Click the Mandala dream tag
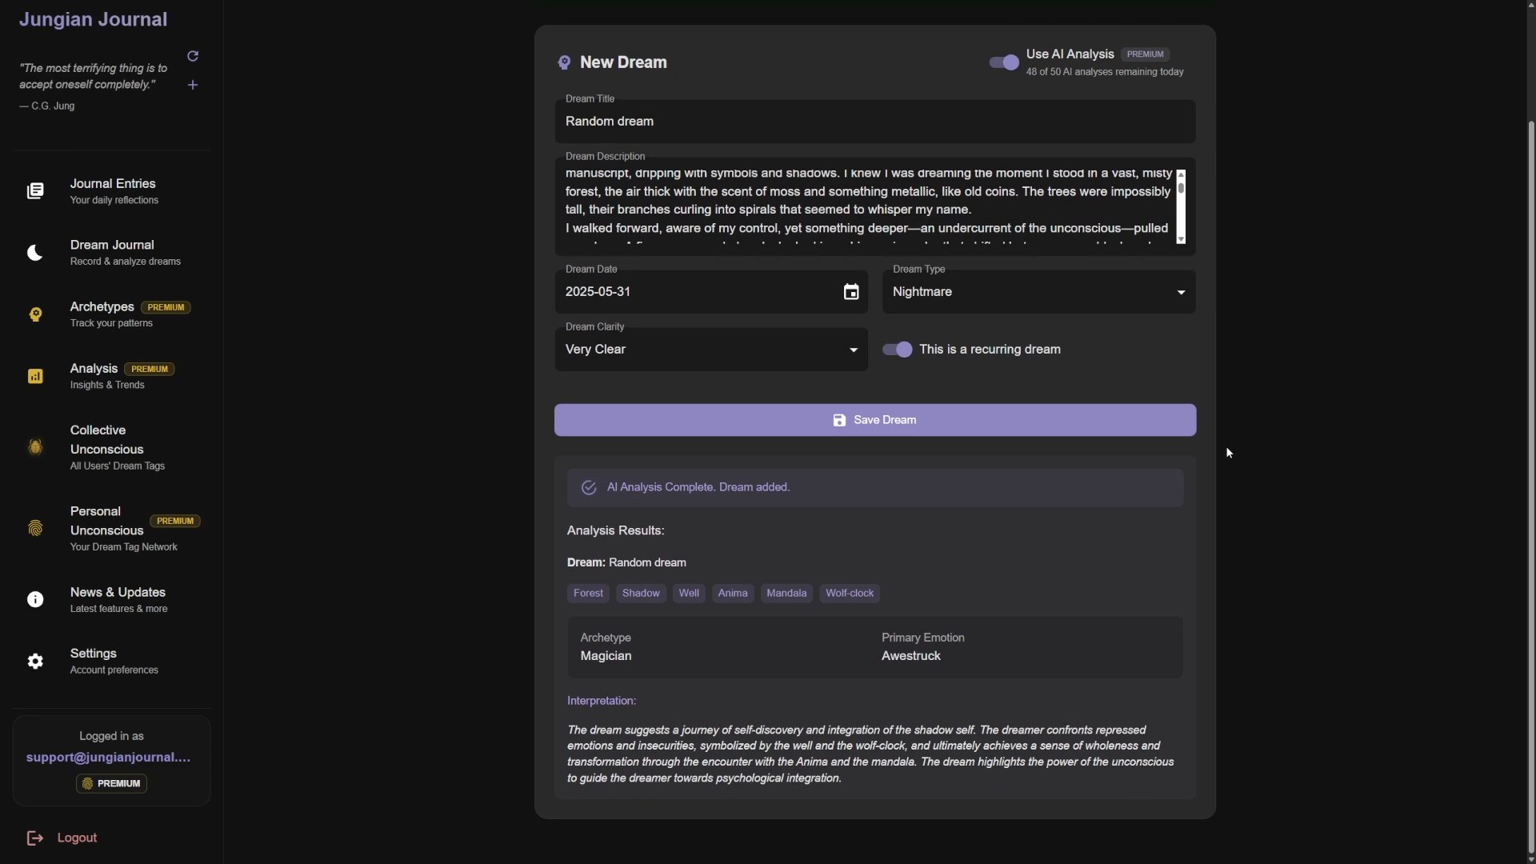 [786, 594]
